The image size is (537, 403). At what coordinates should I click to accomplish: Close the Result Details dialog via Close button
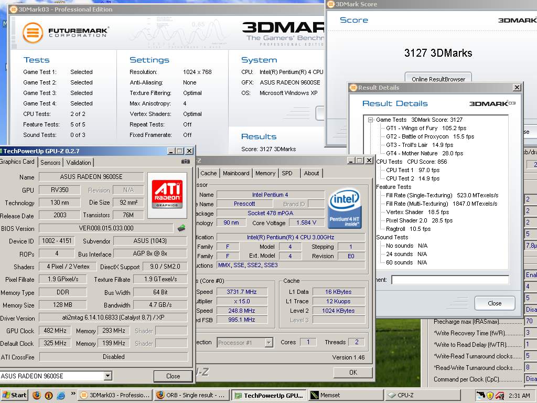(495, 303)
